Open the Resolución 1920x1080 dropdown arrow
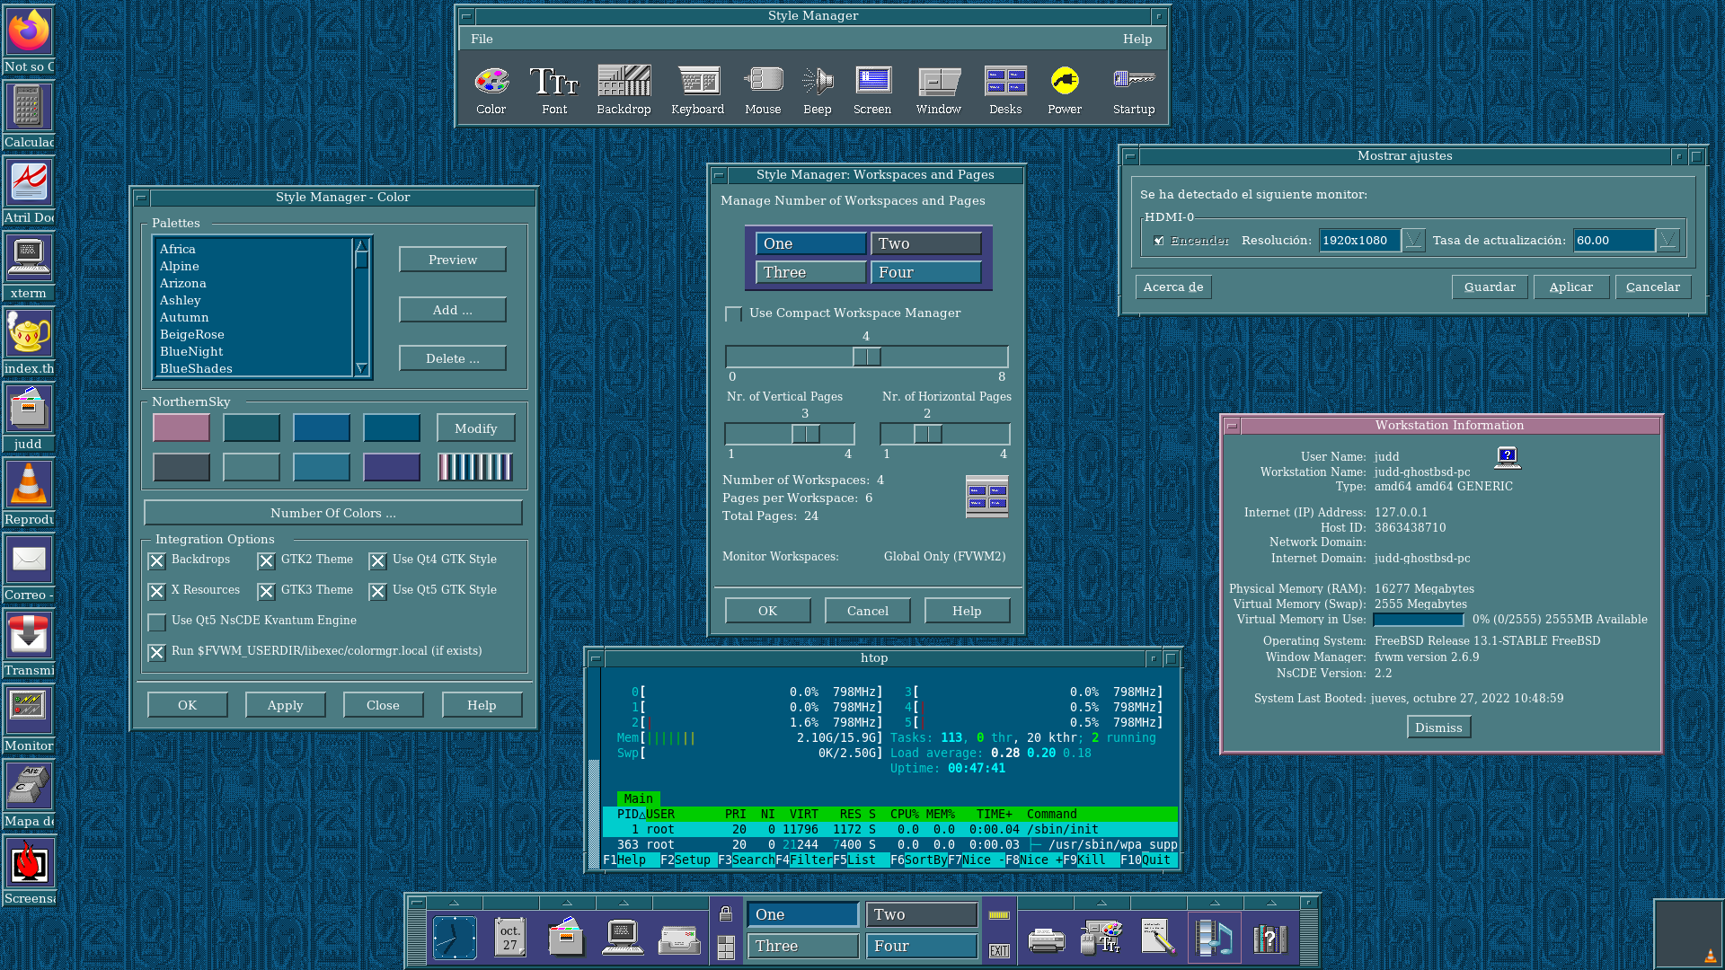This screenshot has width=1725, height=970. pyautogui.click(x=1413, y=241)
